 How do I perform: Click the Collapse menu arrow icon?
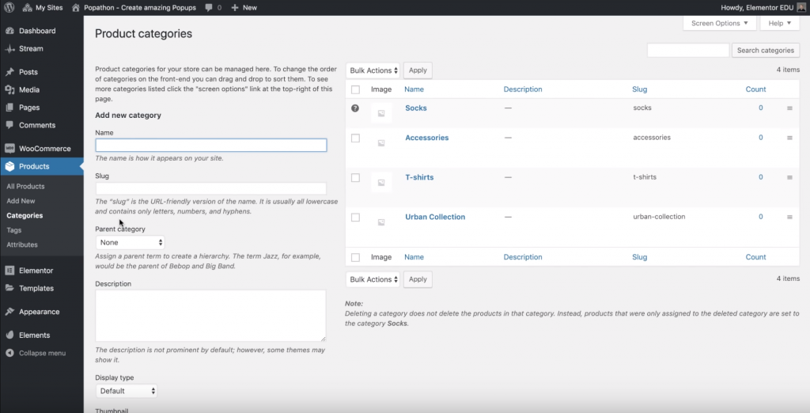click(x=9, y=353)
